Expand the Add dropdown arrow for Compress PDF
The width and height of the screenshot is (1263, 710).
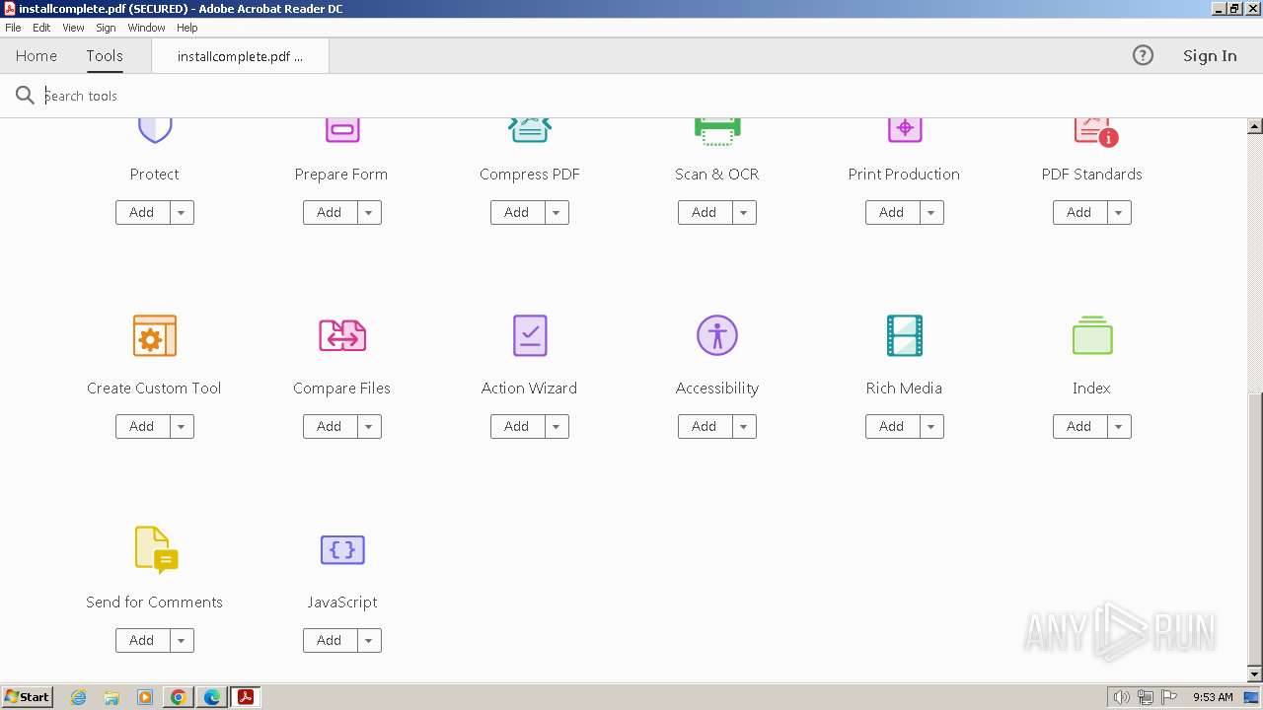557,213
